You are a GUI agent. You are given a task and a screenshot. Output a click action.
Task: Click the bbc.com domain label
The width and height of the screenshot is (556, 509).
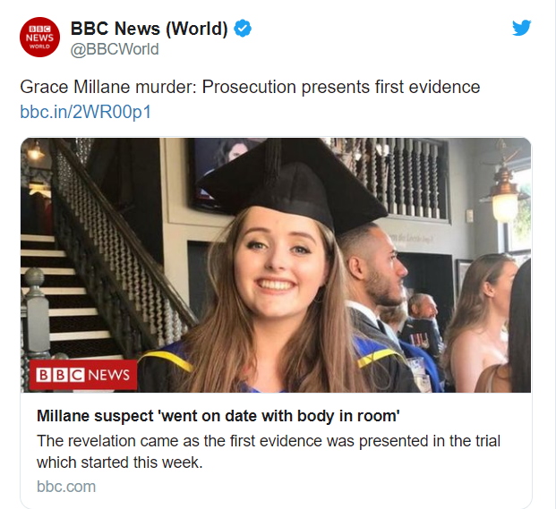pos(66,487)
